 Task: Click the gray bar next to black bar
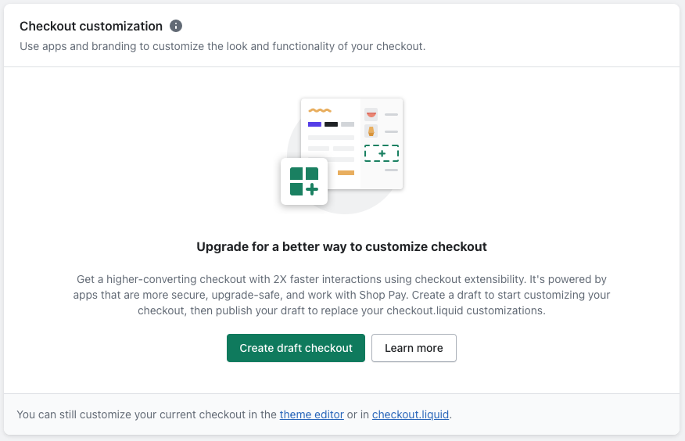[x=347, y=124]
